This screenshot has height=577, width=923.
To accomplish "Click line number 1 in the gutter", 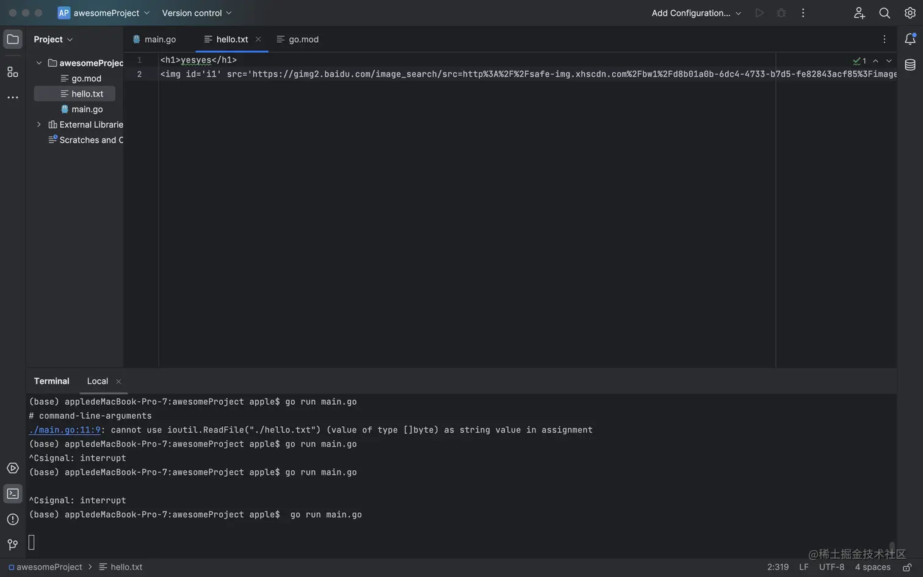I will (139, 60).
